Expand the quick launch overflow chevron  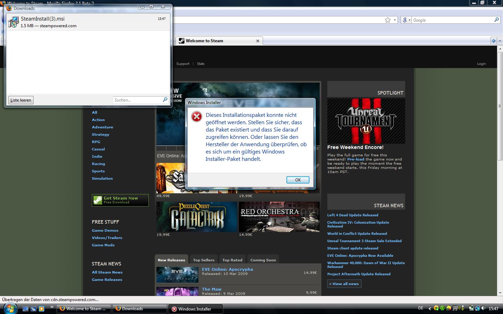coord(52,307)
